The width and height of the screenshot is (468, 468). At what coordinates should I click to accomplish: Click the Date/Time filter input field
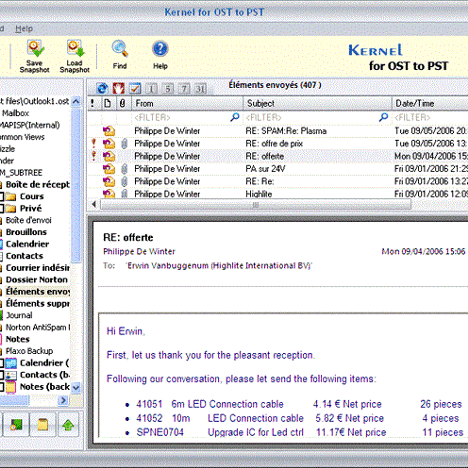[x=431, y=117]
